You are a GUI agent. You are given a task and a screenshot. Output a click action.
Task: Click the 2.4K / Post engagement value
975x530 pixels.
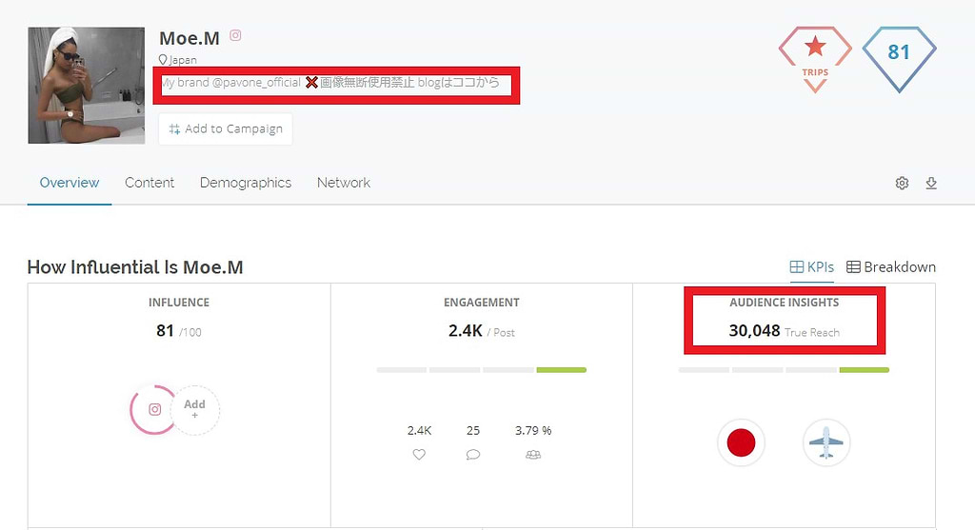[481, 331]
